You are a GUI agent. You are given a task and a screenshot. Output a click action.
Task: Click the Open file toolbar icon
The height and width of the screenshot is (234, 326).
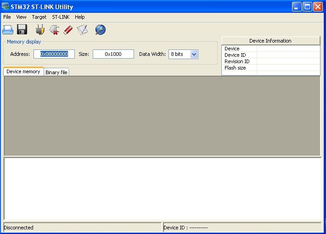tap(8, 30)
